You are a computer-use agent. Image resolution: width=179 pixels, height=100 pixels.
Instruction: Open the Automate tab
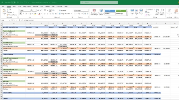(x=60, y=6)
